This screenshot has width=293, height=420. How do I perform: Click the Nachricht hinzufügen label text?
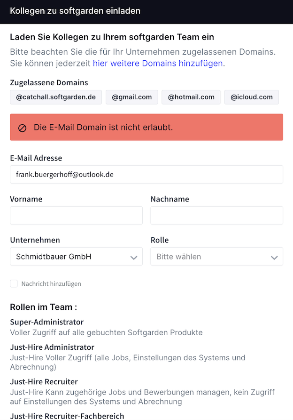click(51, 283)
